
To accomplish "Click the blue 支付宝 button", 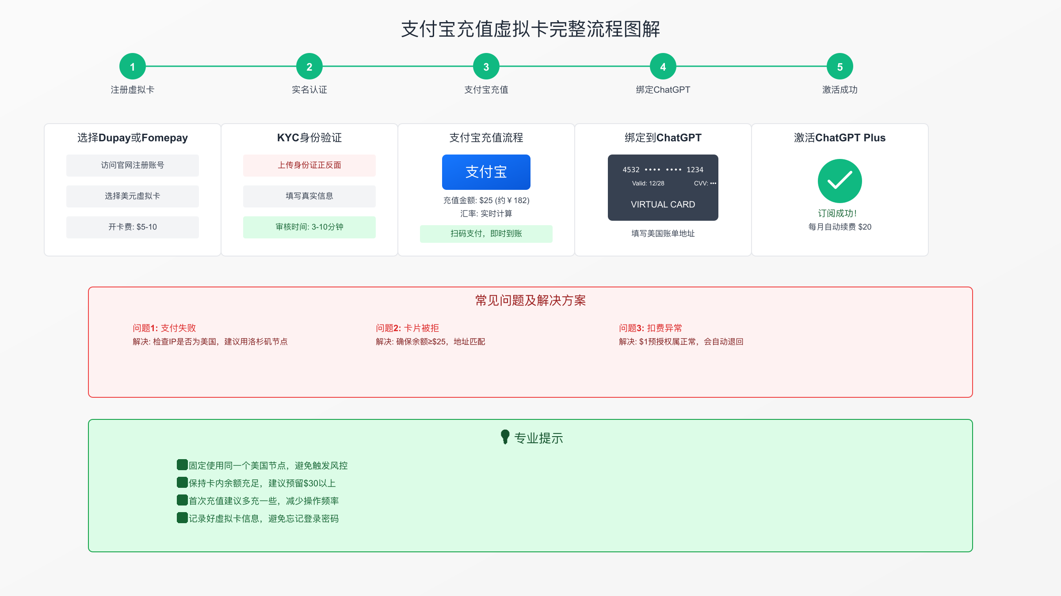I will 486,172.
